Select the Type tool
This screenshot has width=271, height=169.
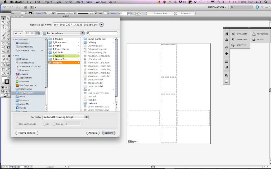coord(8,27)
